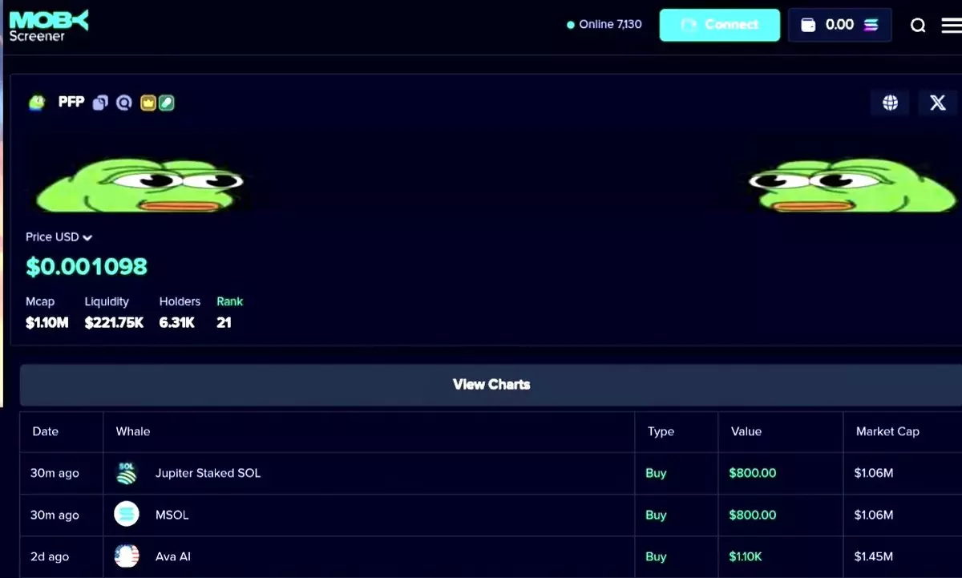The height and width of the screenshot is (578, 962).
Task: Click the Connect wallet button
Action: pyautogui.click(x=719, y=25)
